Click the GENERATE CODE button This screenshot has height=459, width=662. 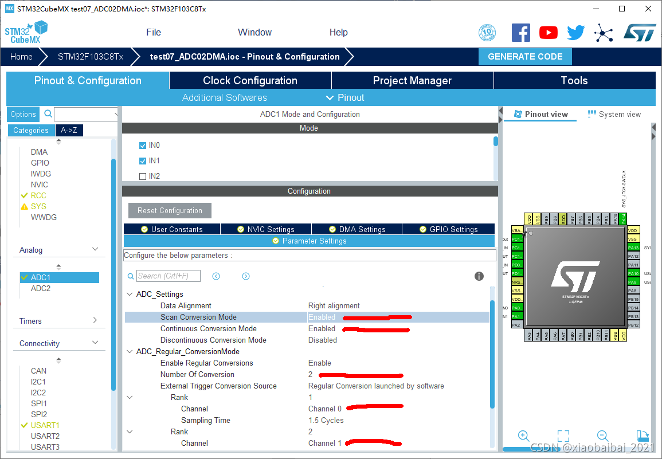tap(525, 57)
